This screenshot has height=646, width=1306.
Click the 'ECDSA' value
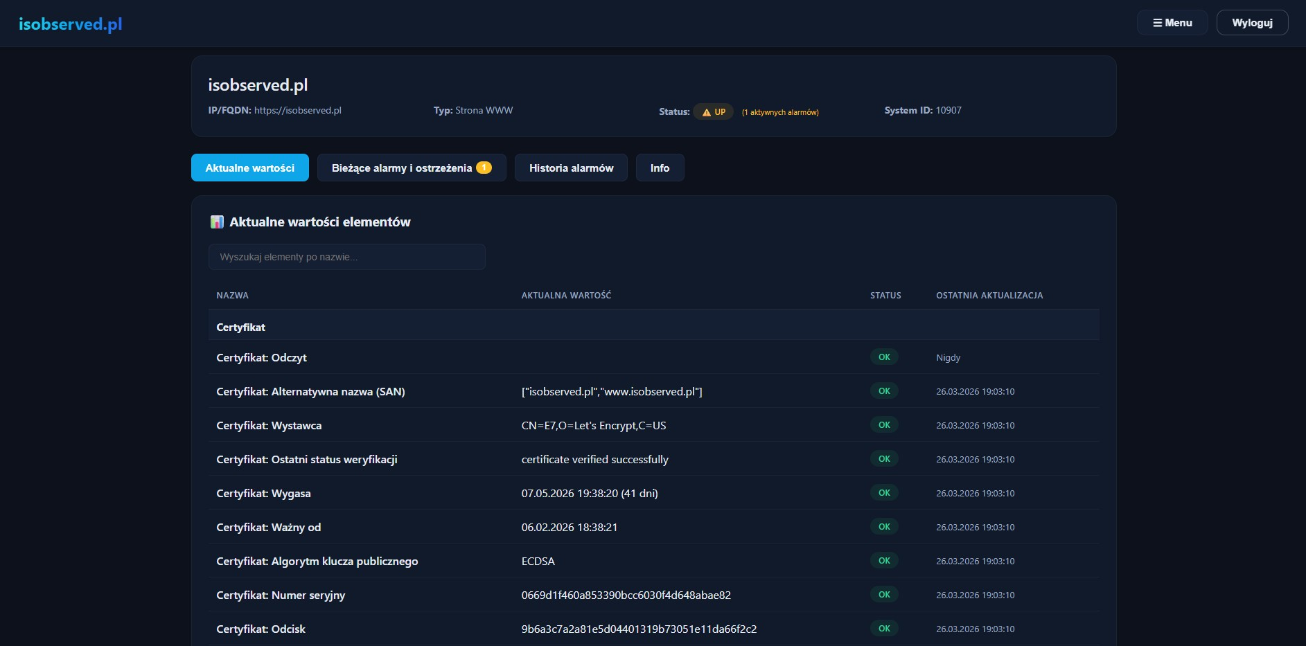[x=538, y=561]
